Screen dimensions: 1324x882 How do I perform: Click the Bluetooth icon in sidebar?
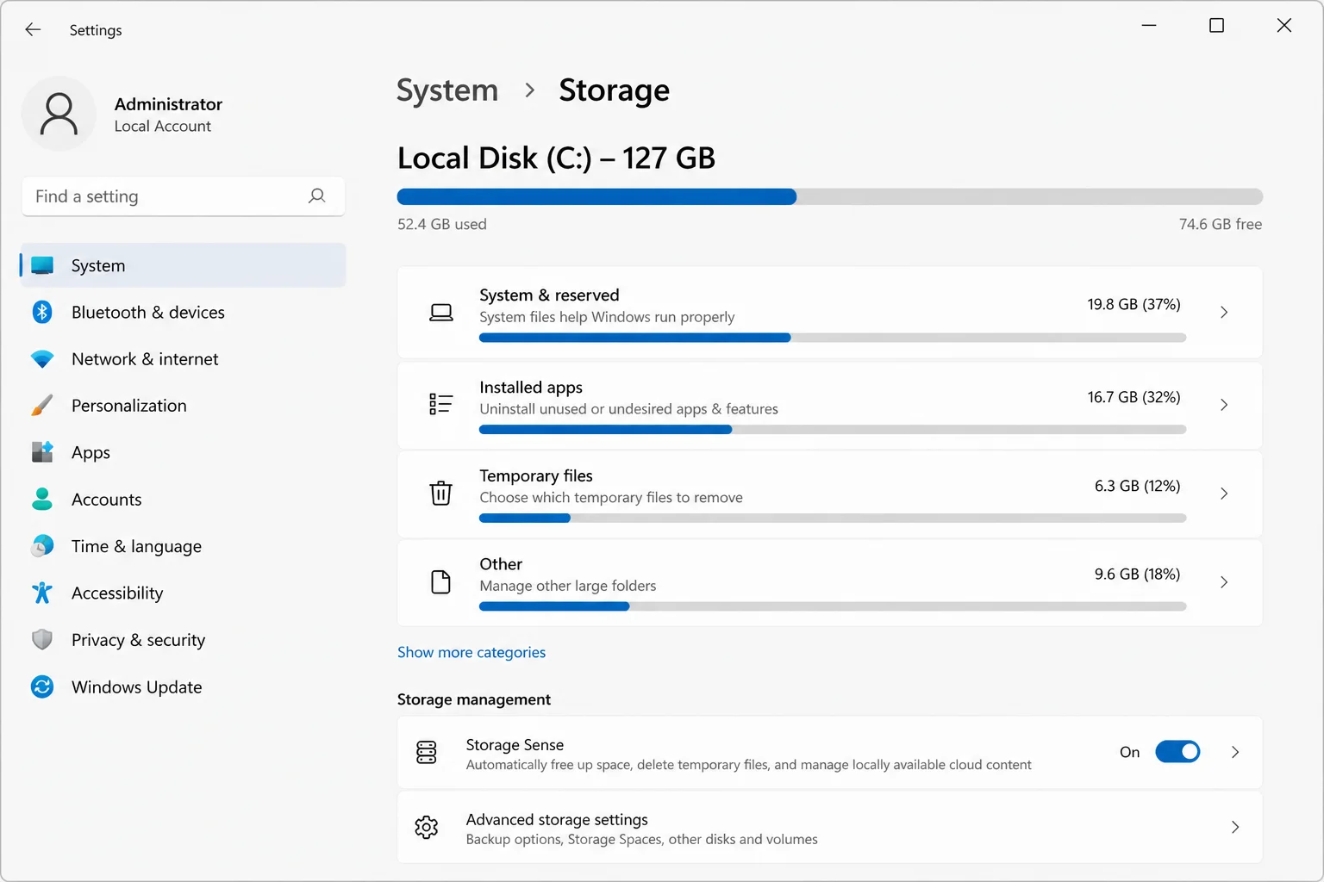tap(42, 312)
